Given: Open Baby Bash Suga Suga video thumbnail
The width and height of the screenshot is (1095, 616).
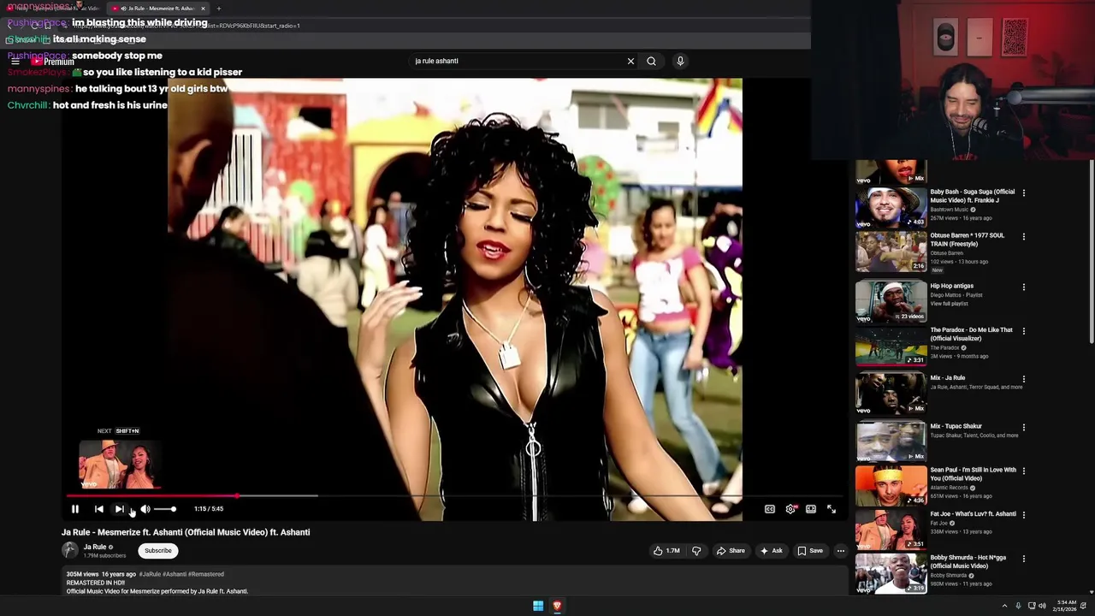Looking at the screenshot, I should pyautogui.click(x=891, y=207).
